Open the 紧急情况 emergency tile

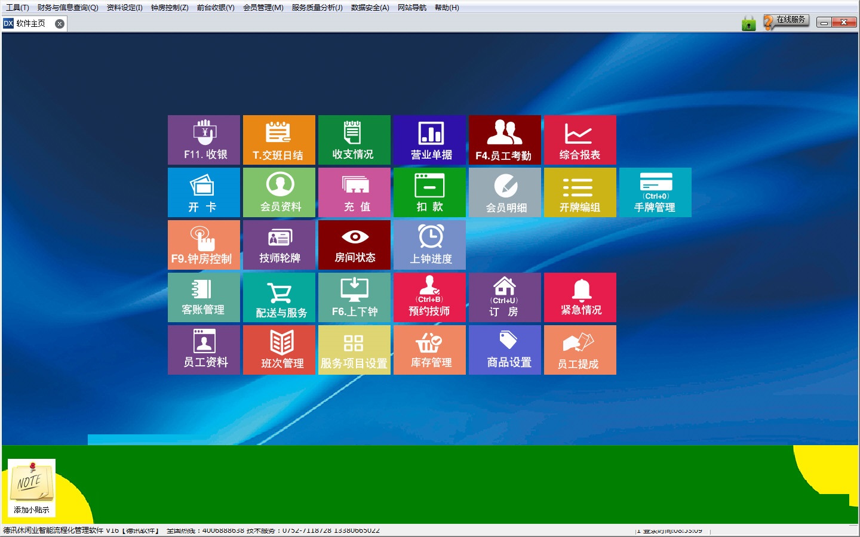[x=580, y=297]
